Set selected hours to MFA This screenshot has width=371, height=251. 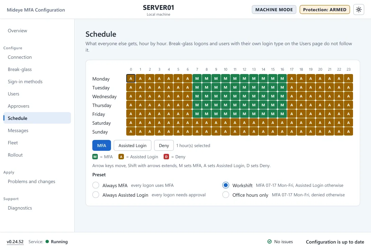pos(101,145)
